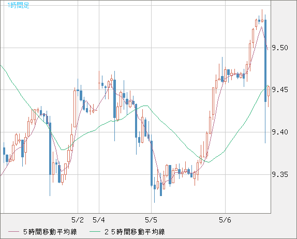The width and height of the screenshot is (297, 239).
Task: Click the green 25-hour MA legend line
Action: tap(95, 232)
